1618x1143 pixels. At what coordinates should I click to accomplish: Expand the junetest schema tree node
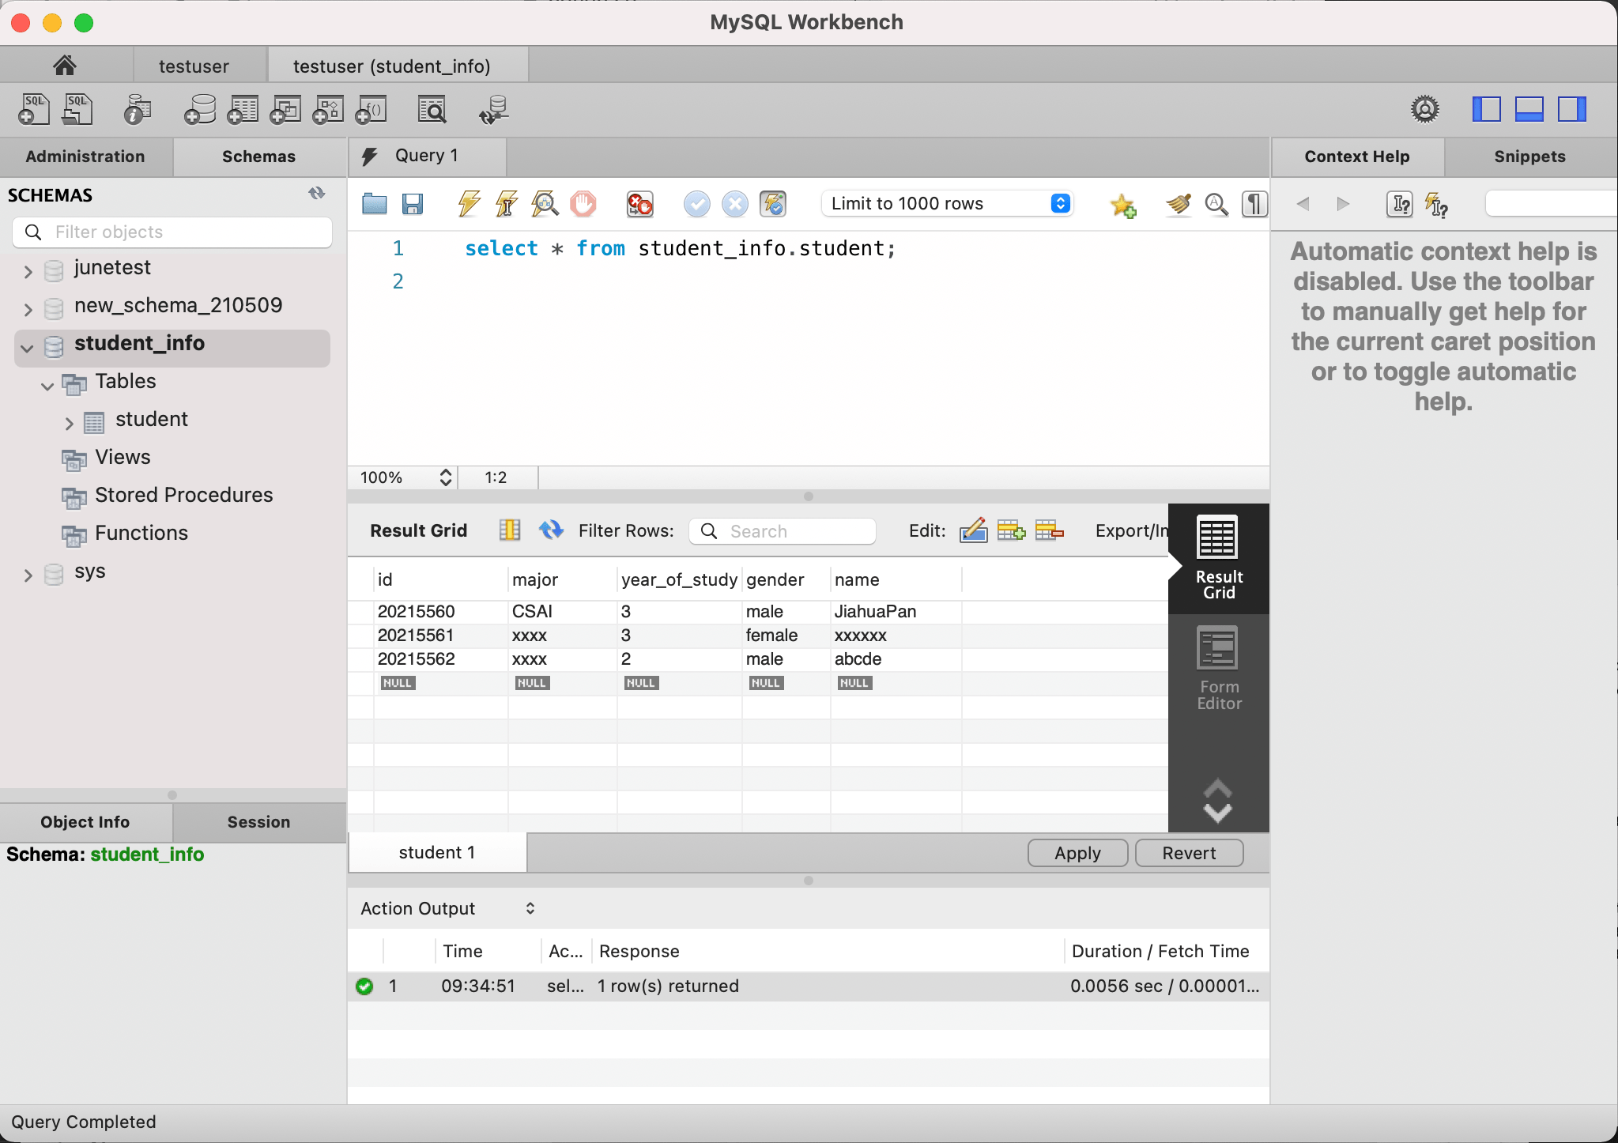click(x=28, y=271)
